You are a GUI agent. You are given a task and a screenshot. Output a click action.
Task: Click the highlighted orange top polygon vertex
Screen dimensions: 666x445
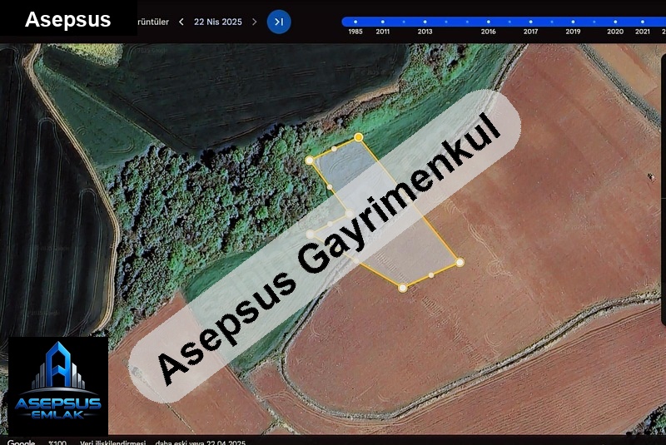point(358,137)
